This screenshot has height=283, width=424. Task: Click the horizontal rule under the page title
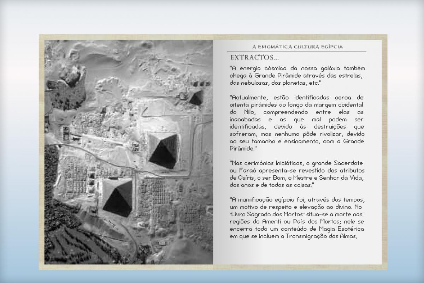click(x=297, y=52)
